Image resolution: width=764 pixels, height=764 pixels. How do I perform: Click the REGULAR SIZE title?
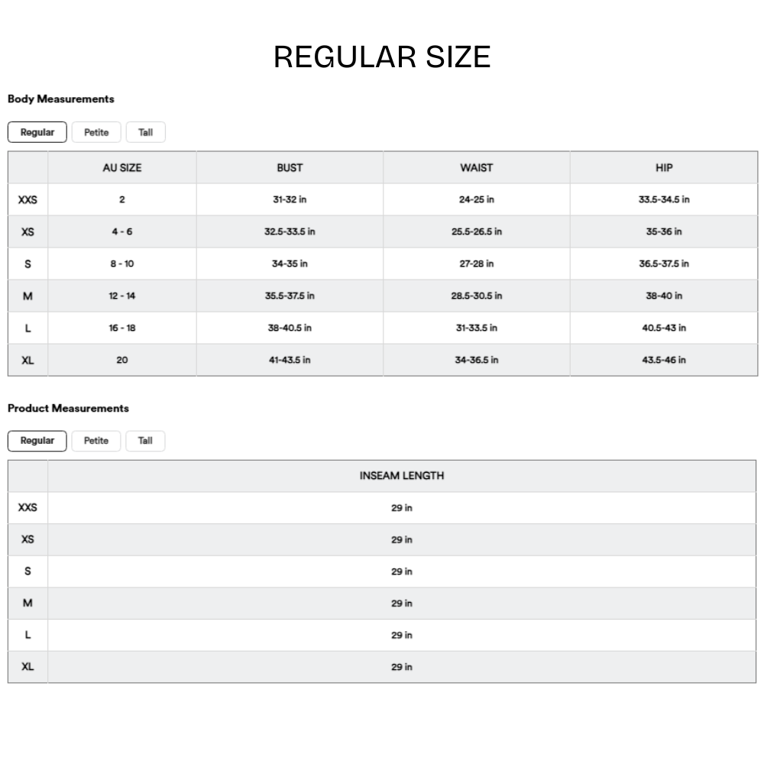(382, 57)
